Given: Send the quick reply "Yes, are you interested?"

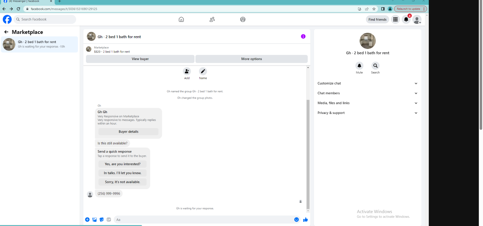Looking at the screenshot, I should pyautogui.click(x=122, y=164).
